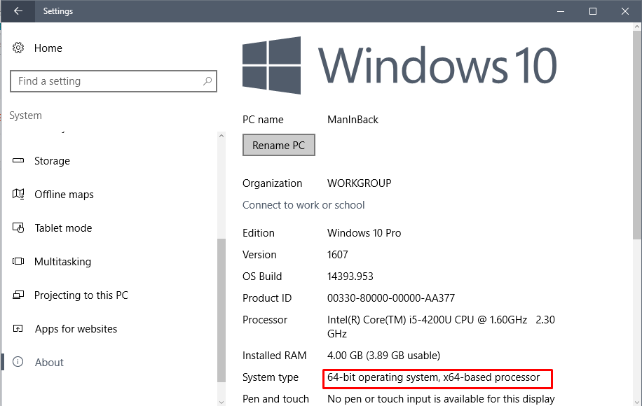
Task: Click sidebar scrollbar down arrow
Action: (x=221, y=402)
